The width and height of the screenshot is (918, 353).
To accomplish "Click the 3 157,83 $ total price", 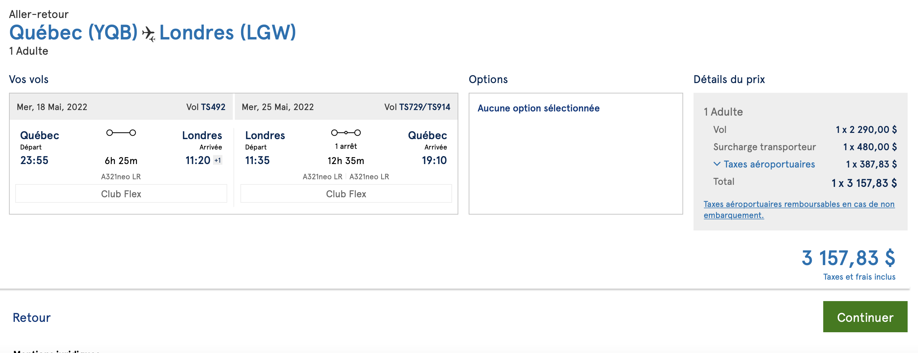I will point(848,258).
